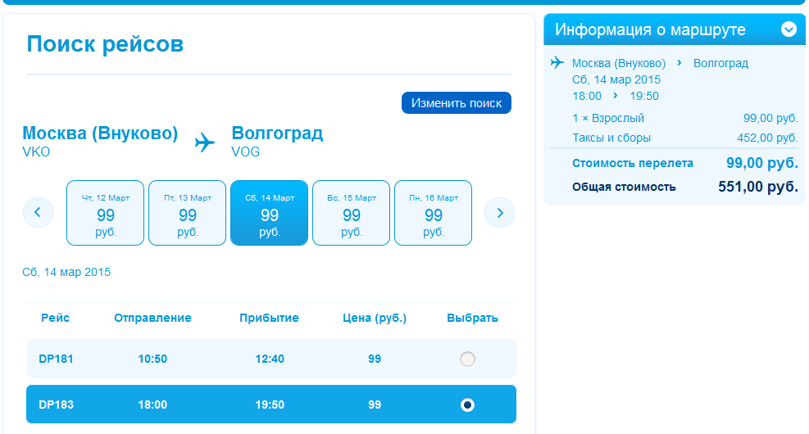Select flight DP183 radio button

click(x=467, y=405)
